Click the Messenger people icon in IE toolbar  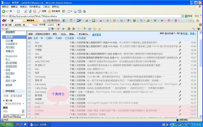[84, 11]
